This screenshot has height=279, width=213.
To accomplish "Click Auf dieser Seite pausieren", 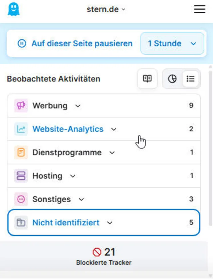I will click(82, 44).
